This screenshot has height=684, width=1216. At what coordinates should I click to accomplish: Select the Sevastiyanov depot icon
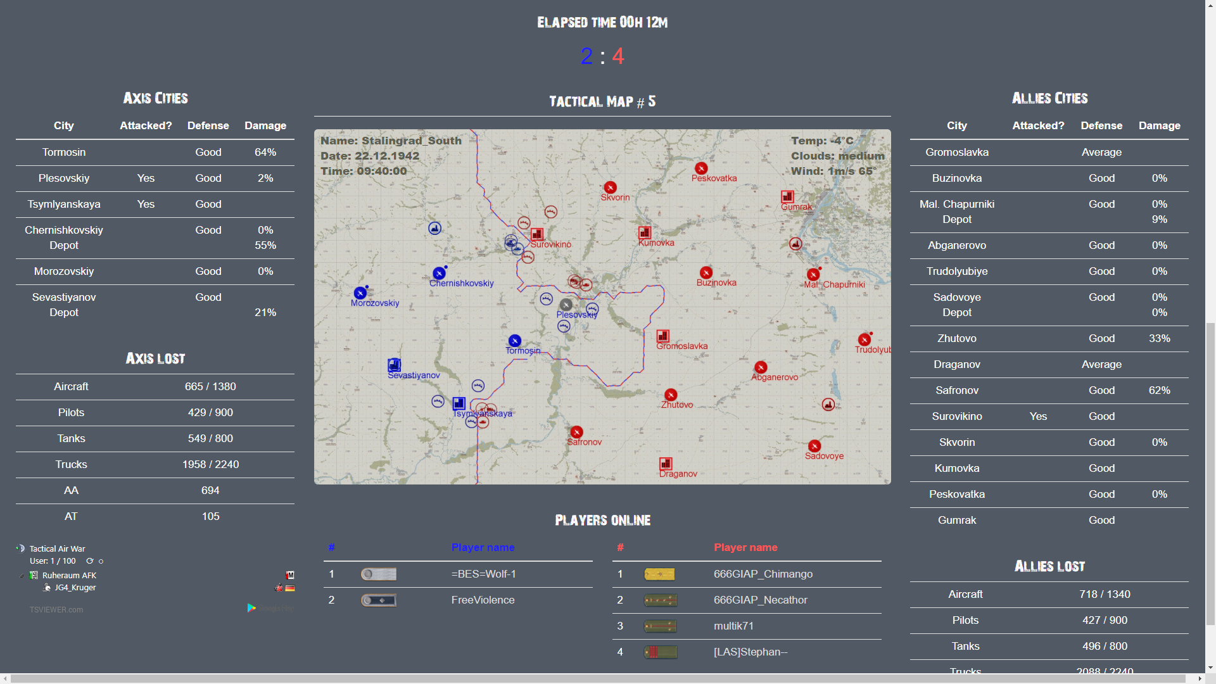coord(394,365)
